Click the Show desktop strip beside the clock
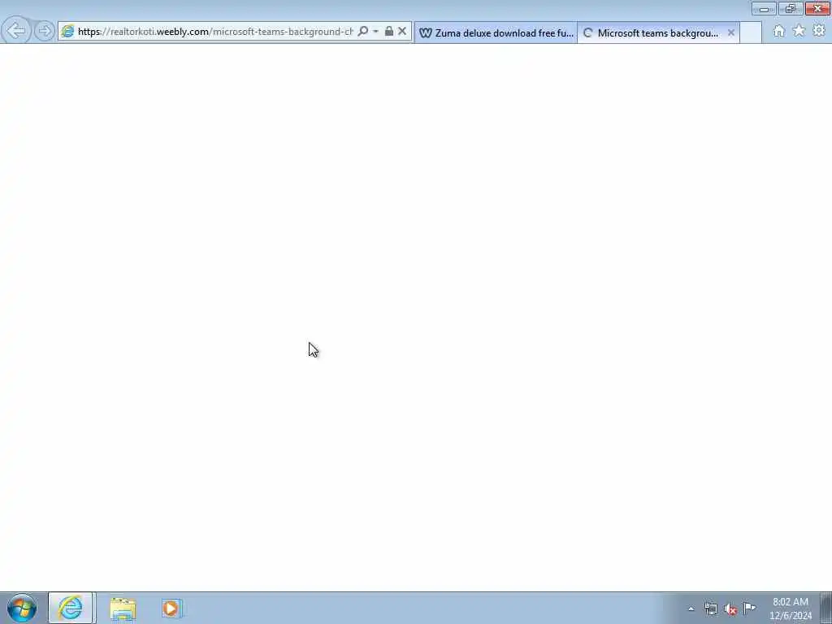 (826, 608)
